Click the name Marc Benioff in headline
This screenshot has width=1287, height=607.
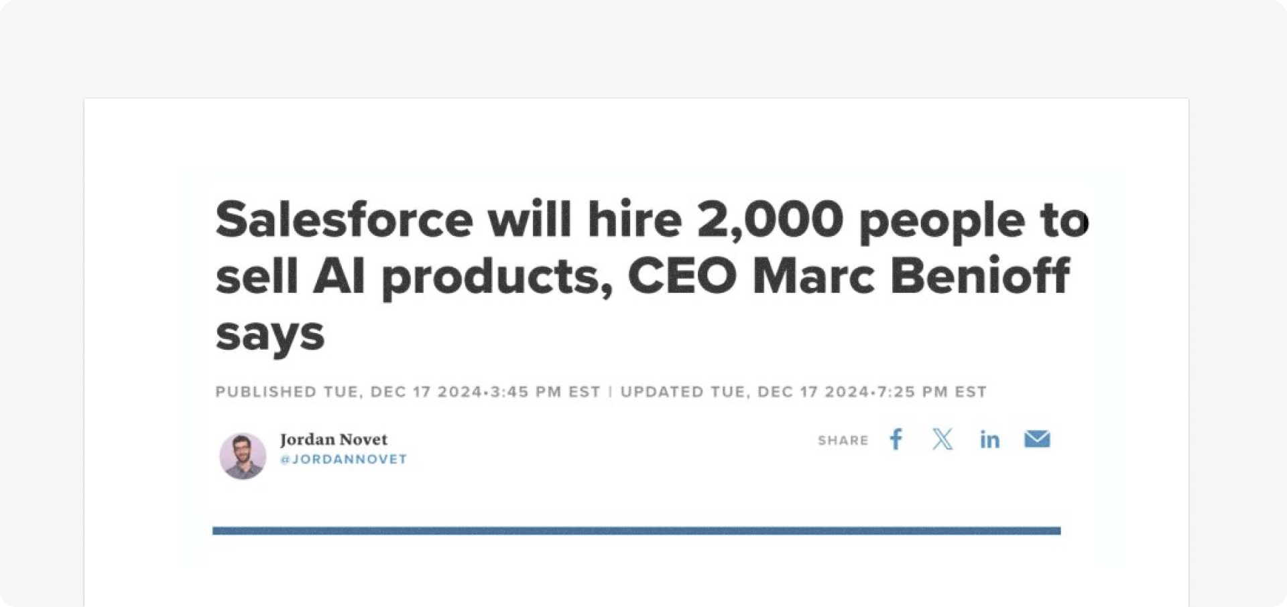tap(911, 275)
